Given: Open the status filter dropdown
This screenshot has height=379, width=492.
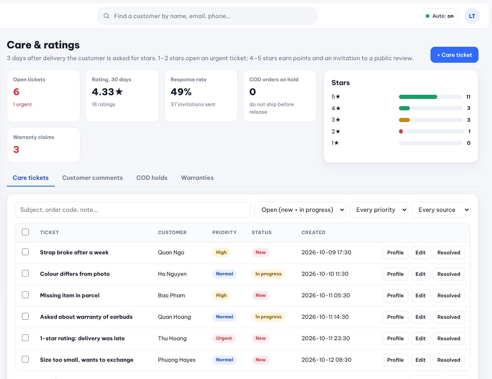Looking at the screenshot, I should (x=299, y=210).
